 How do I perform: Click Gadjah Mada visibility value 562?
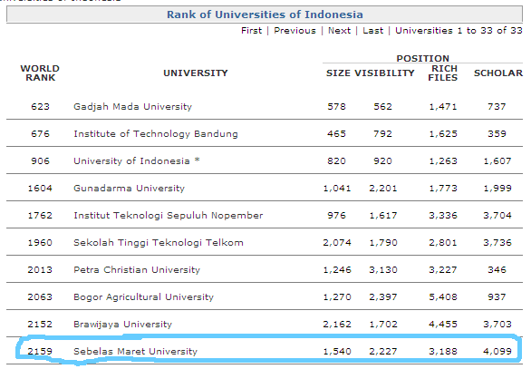[x=382, y=107]
